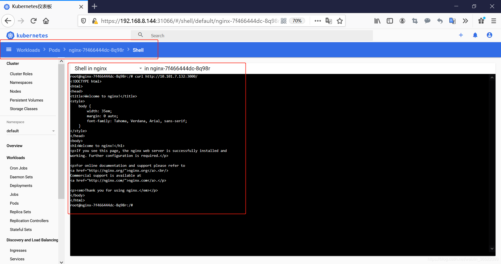Open Discovery and Load Balancing section
Viewport: 501px width, 264px height.
[32, 240]
